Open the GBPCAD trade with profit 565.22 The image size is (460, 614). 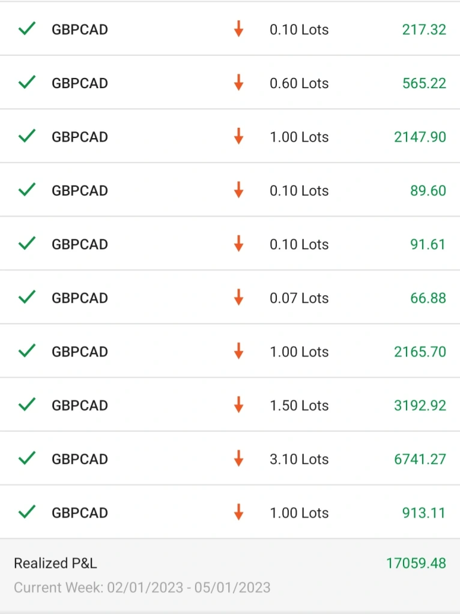[230, 83]
